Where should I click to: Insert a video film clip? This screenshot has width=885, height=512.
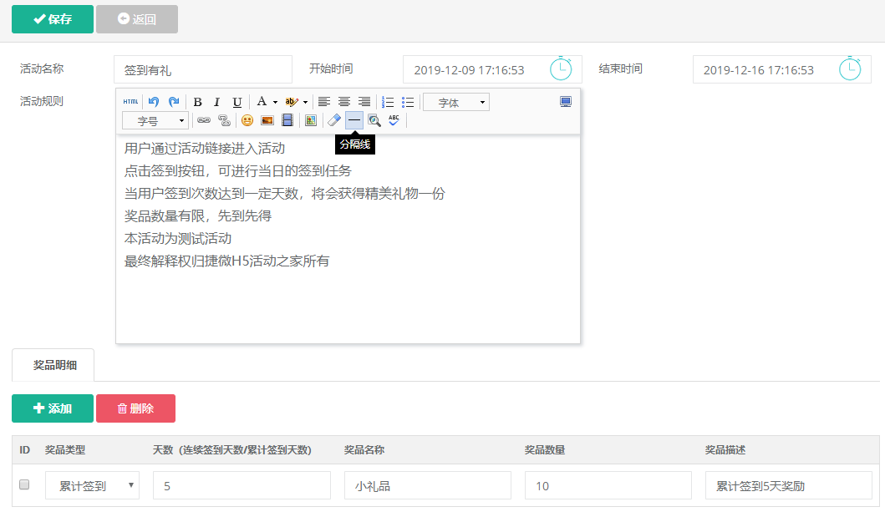pyautogui.click(x=287, y=120)
